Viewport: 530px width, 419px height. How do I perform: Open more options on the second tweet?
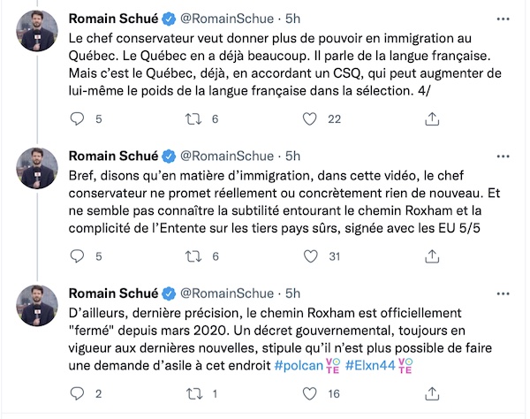(503, 156)
